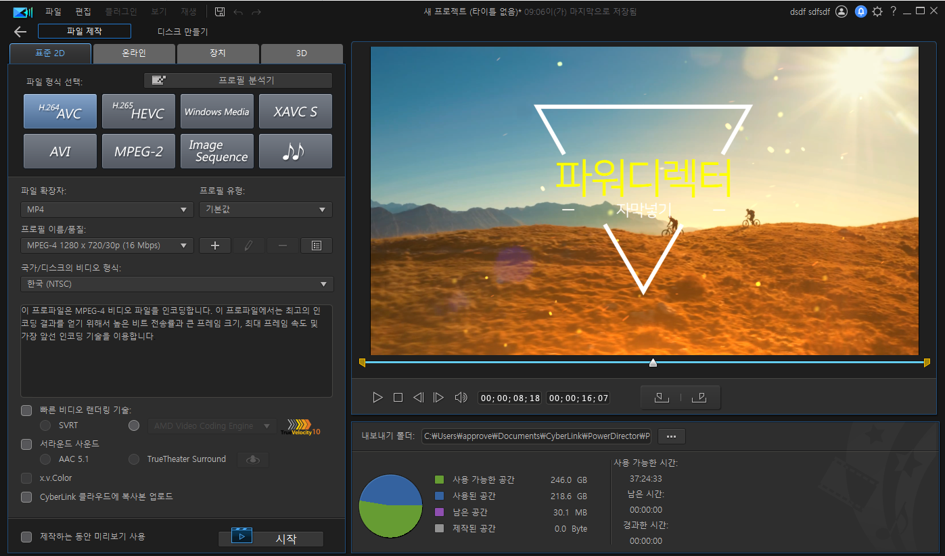Click the back arrow icon
Image resolution: width=945 pixels, height=556 pixels.
point(20,32)
